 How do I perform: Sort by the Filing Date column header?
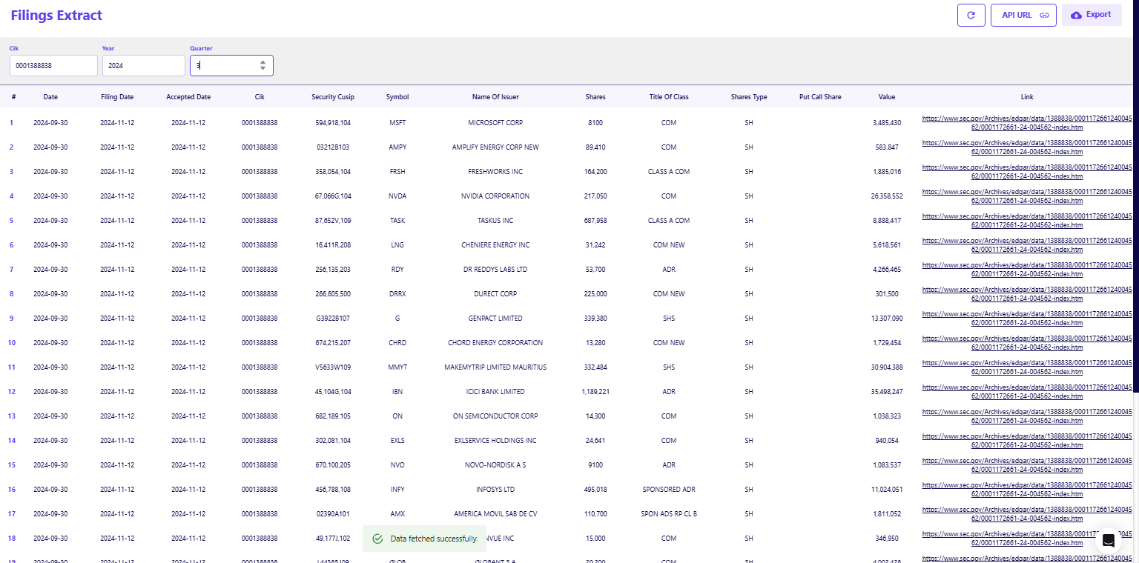(117, 97)
